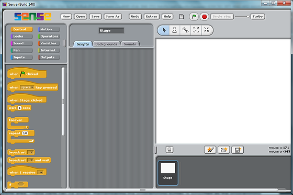Image resolution: width=293 pixels, height=195 pixels.
Task: Click the stage panel divider handle
Action: coord(155,150)
